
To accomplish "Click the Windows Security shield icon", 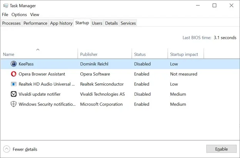I will (x=13, y=104).
